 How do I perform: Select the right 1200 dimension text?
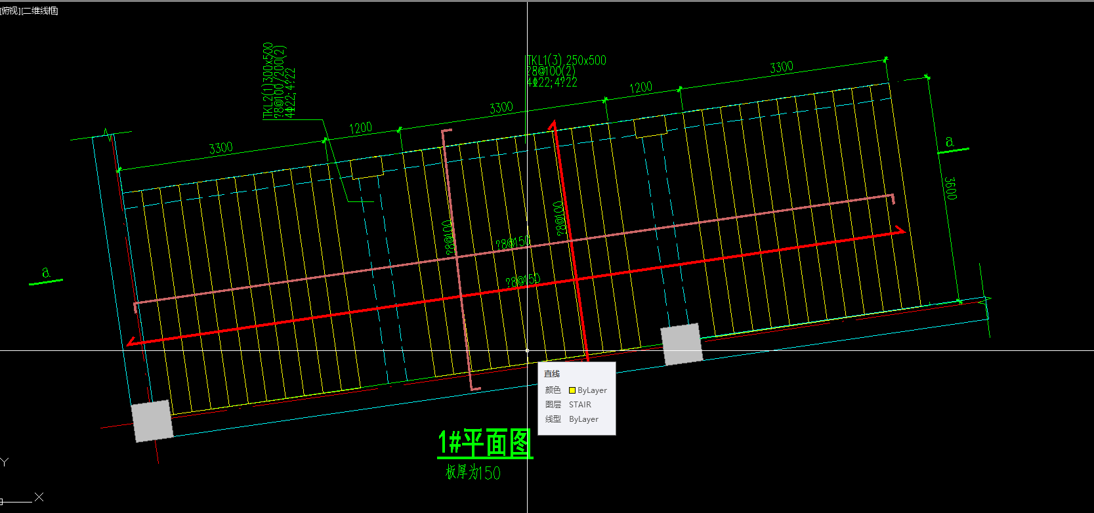(641, 87)
